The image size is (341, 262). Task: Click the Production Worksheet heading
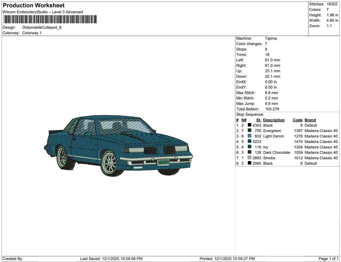34,6
